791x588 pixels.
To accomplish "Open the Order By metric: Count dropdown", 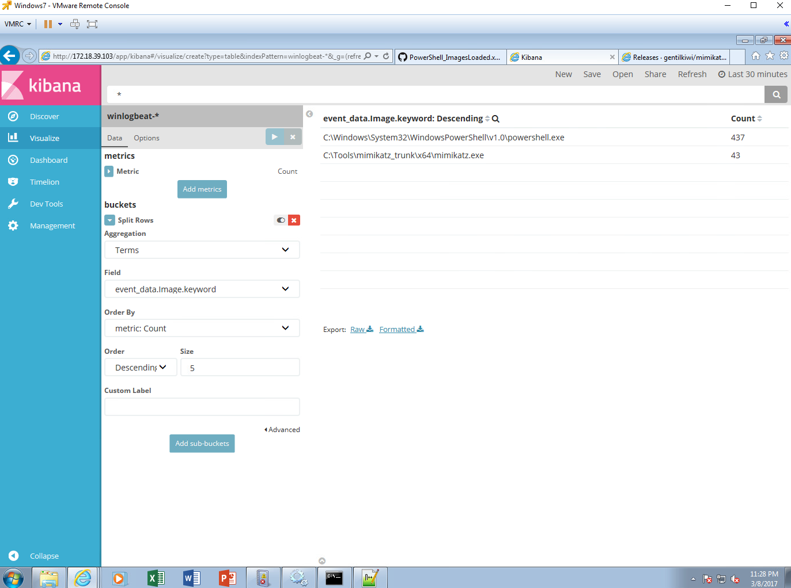I will tap(202, 328).
